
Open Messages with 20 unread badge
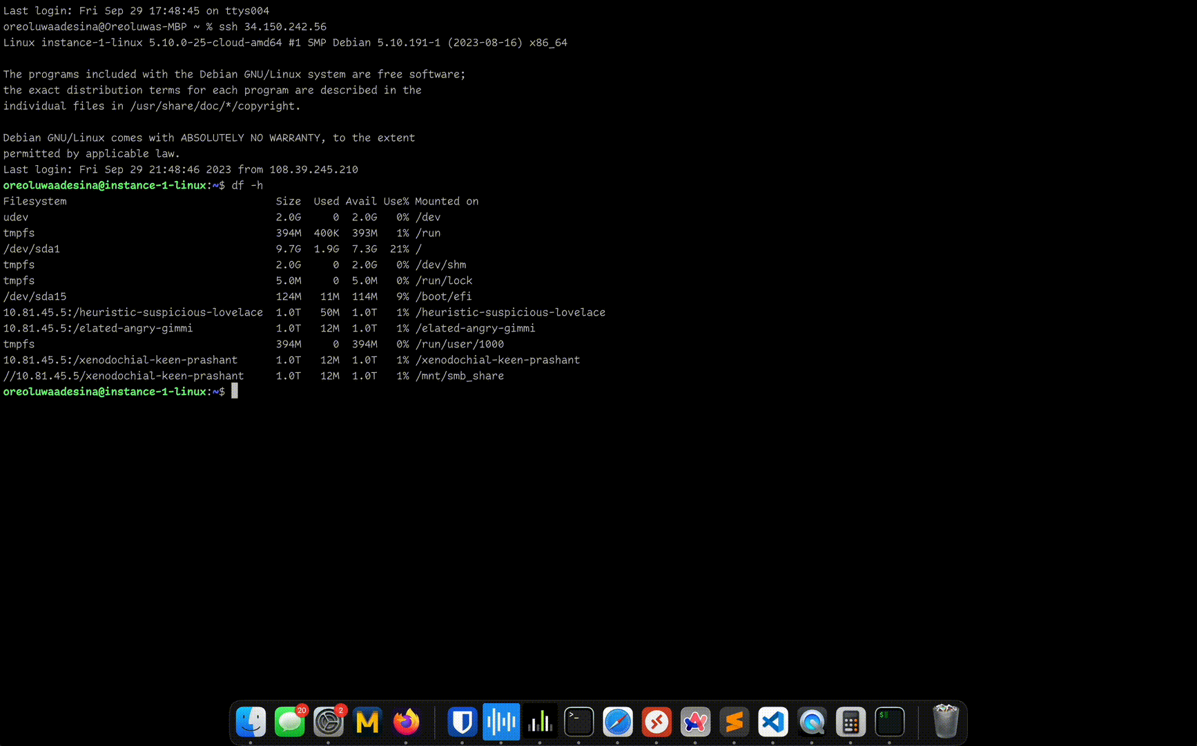[290, 723]
